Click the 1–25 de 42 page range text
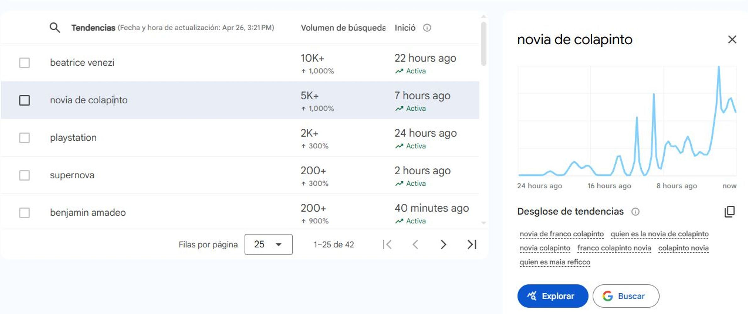The image size is (748, 314). click(334, 245)
